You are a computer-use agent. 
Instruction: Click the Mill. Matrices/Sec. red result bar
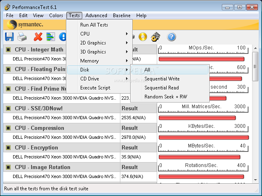click(197, 118)
